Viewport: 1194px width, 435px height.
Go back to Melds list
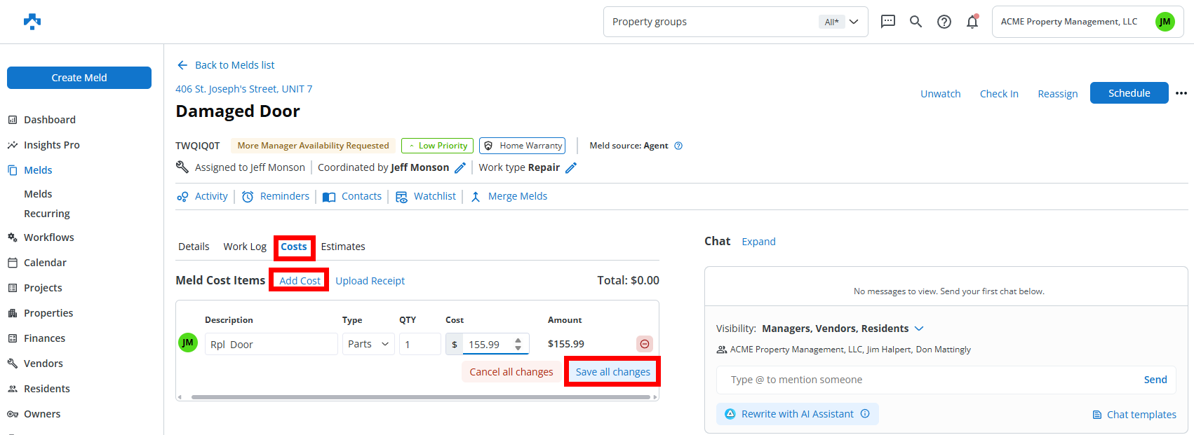tap(226, 65)
